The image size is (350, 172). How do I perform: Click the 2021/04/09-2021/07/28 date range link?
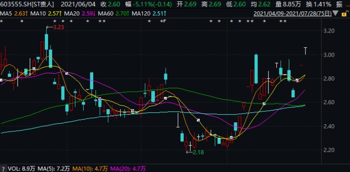(x=293, y=14)
